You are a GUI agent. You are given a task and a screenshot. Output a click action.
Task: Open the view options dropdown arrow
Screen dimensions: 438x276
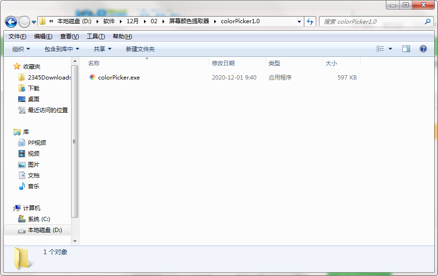pyautogui.click(x=390, y=49)
